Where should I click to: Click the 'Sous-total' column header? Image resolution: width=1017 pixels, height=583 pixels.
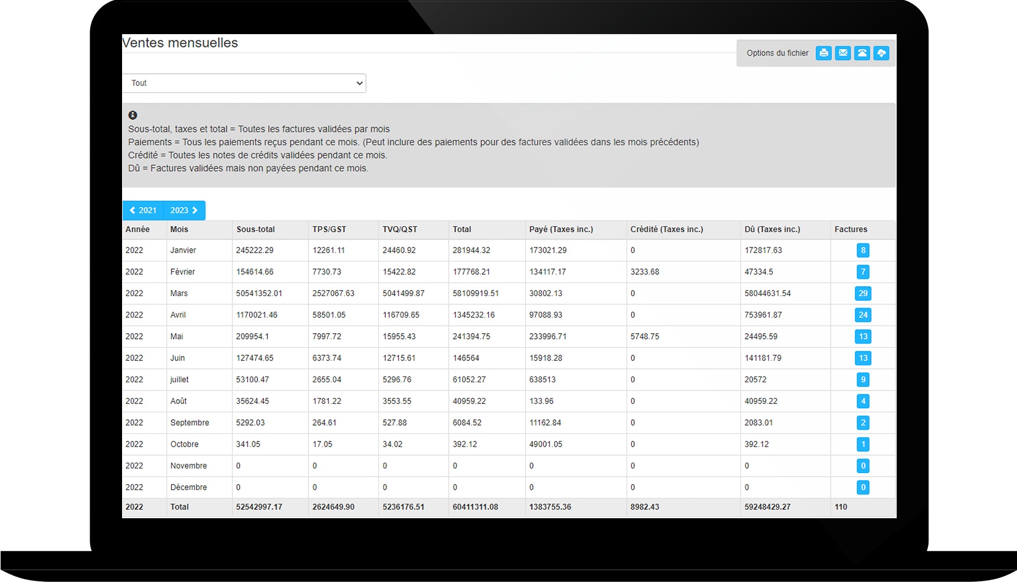pos(255,230)
